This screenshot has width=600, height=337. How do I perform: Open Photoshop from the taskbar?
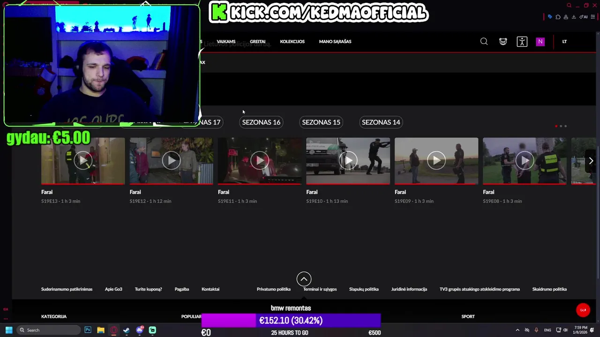click(88, 330)
